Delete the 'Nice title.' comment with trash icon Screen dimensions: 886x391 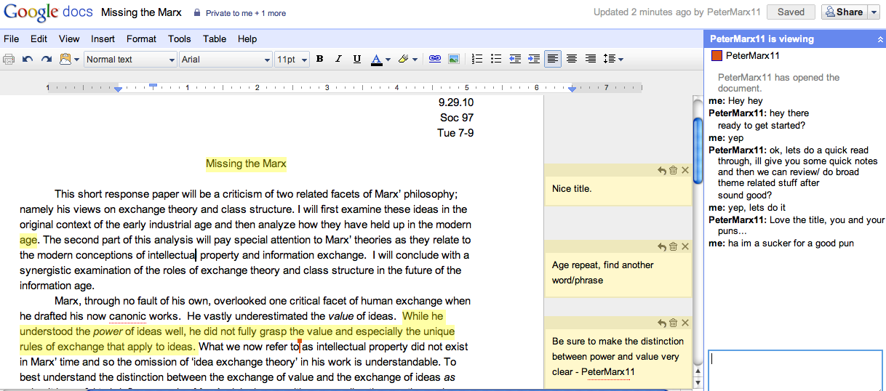click(x=673, y=170)
